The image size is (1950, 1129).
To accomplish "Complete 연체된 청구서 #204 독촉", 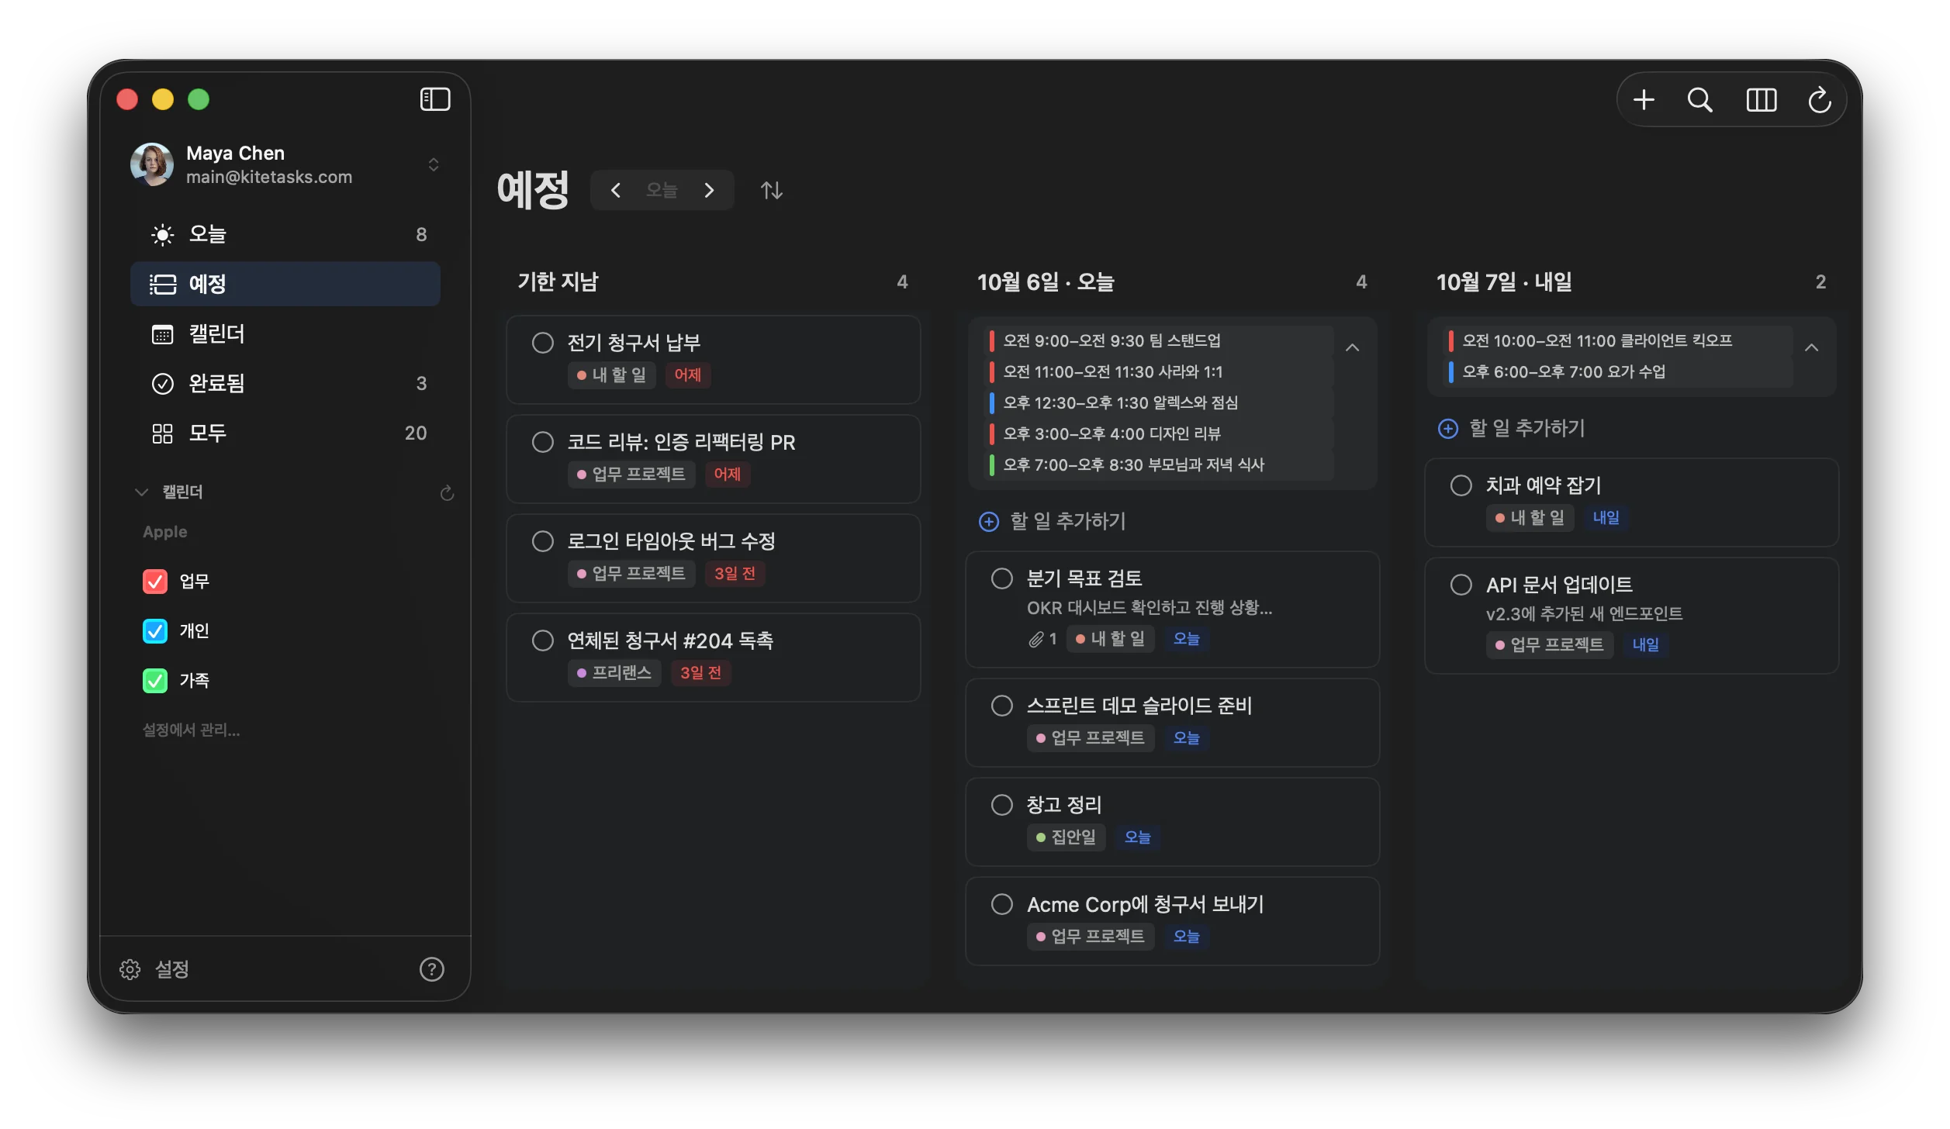I will point(542,640).
